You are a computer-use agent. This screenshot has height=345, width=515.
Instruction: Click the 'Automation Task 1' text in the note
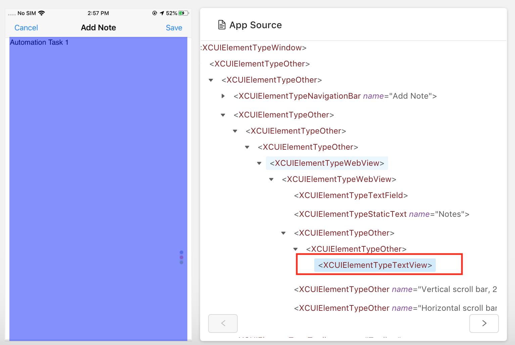(39, 42)
